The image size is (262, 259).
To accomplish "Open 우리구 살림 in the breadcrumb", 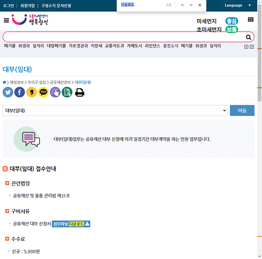I will pyautogui.click(x=37, y=82).
